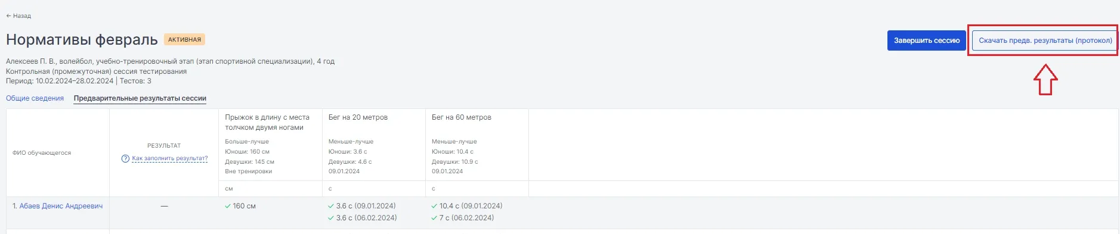1120x234 pixels.
Task: Open the Как заполнить результат? link
Action: click(170, 158)
